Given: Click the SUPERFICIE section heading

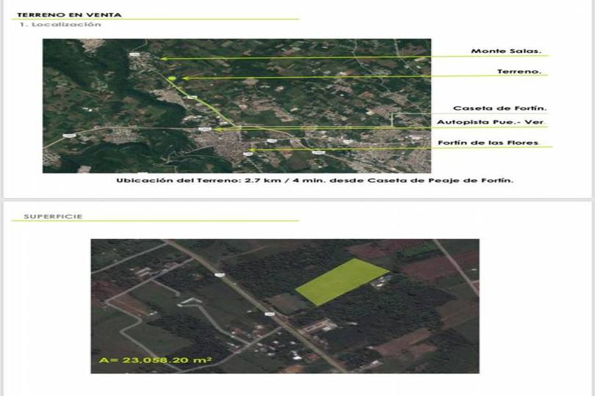Looking at the screenshot, I should click(53, 216).
